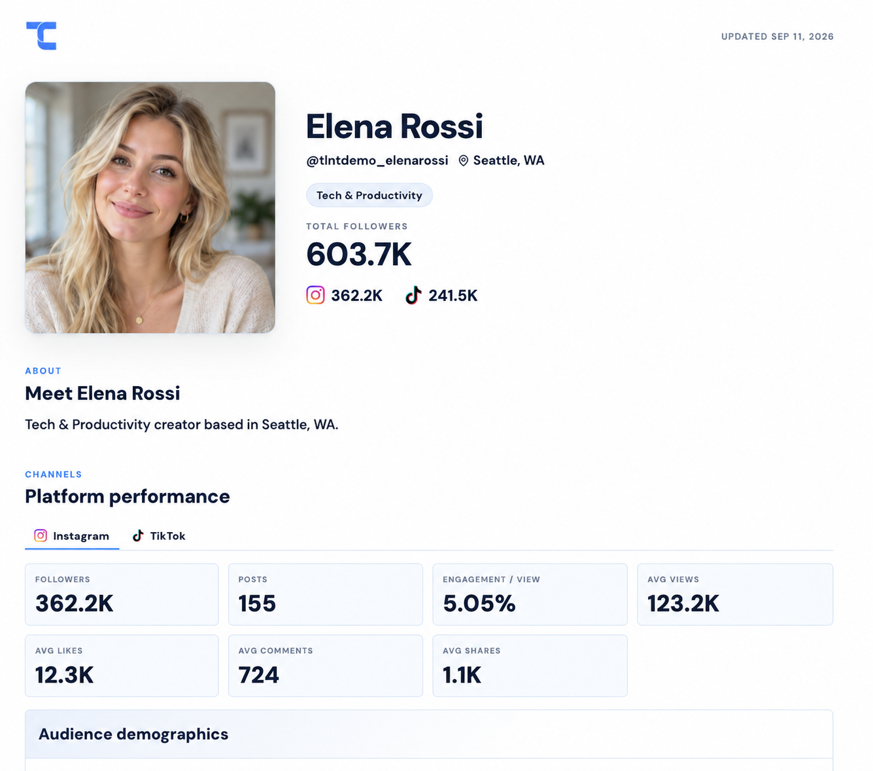The height and width of the screenshot is (771, 873).
Task: Click the Updated Sep 11, 2026 text
Action: point(778,37)
